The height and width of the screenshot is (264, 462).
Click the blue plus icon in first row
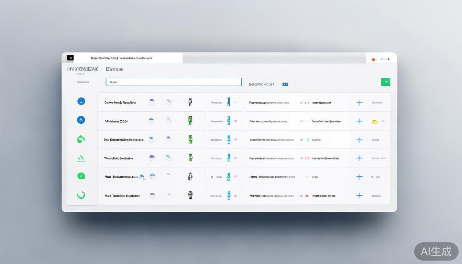359,103
